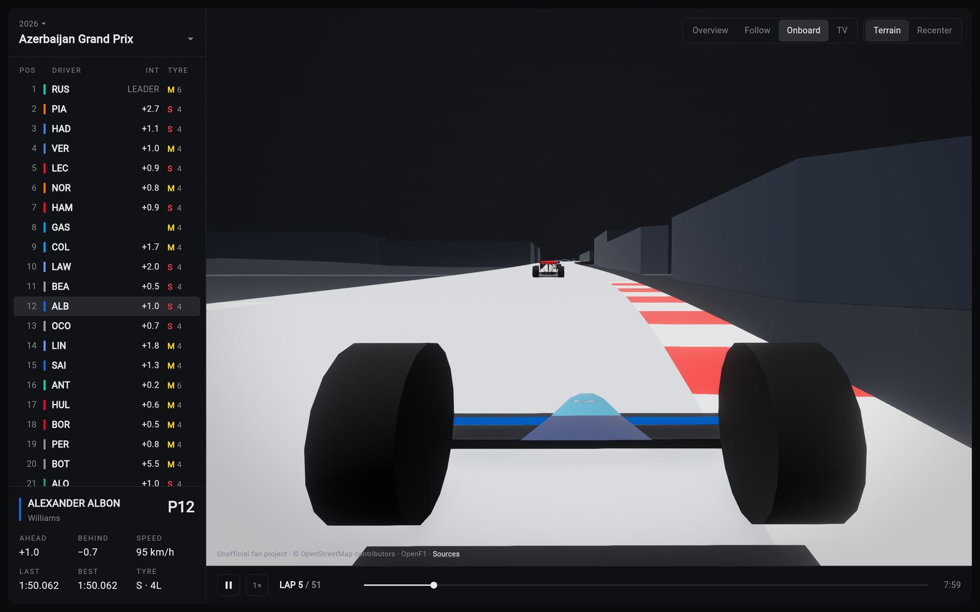Switch to TV camera tab
980x612 pixels.
[x=842, y=31]
